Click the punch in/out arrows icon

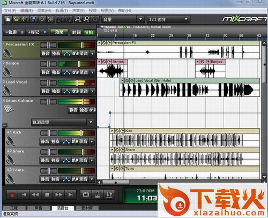pos(109,194)
